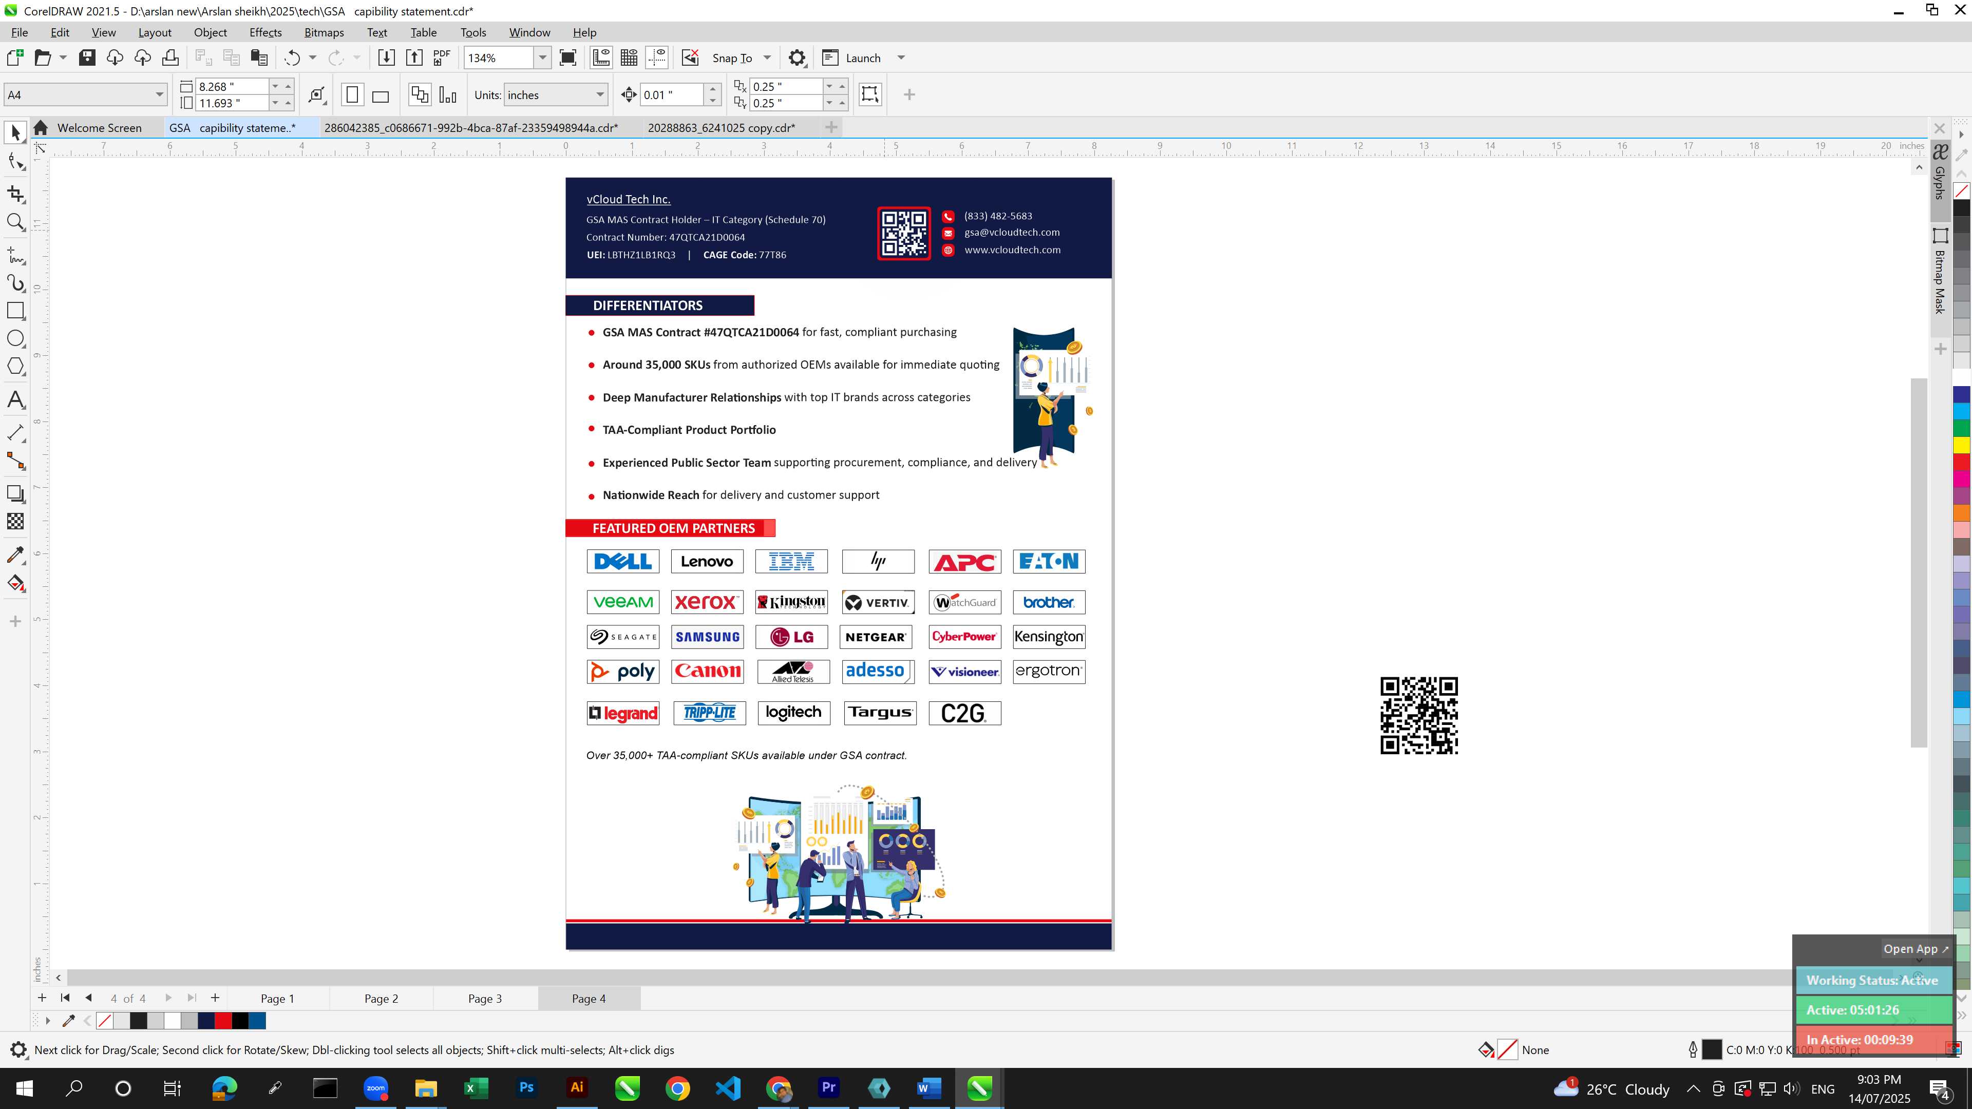The width and height of the screenshot is (1972, 1109).
Task: Pick navy swatch in document palette
Action: pos(206,1020)
